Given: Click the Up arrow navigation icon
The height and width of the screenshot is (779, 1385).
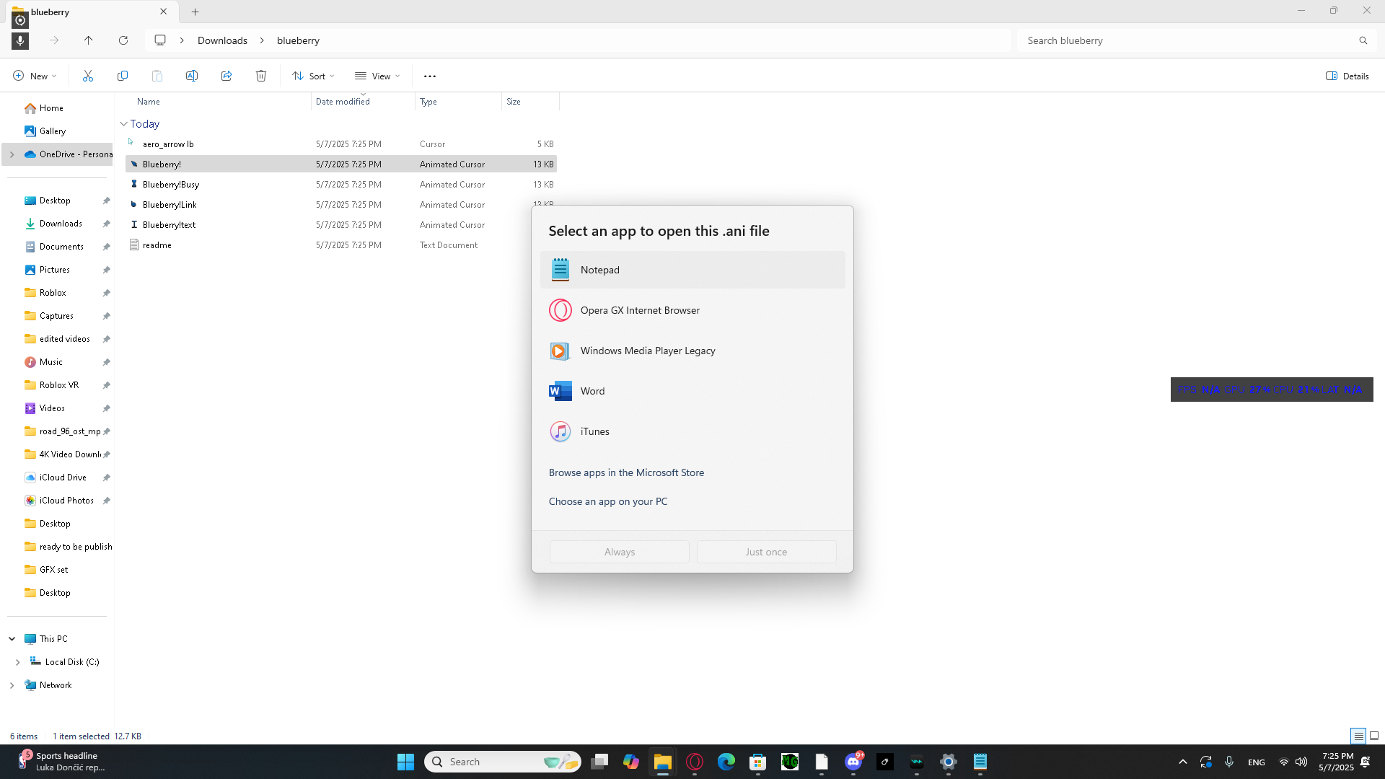Looking at the screenshot, I should click(x=89, y=40).
